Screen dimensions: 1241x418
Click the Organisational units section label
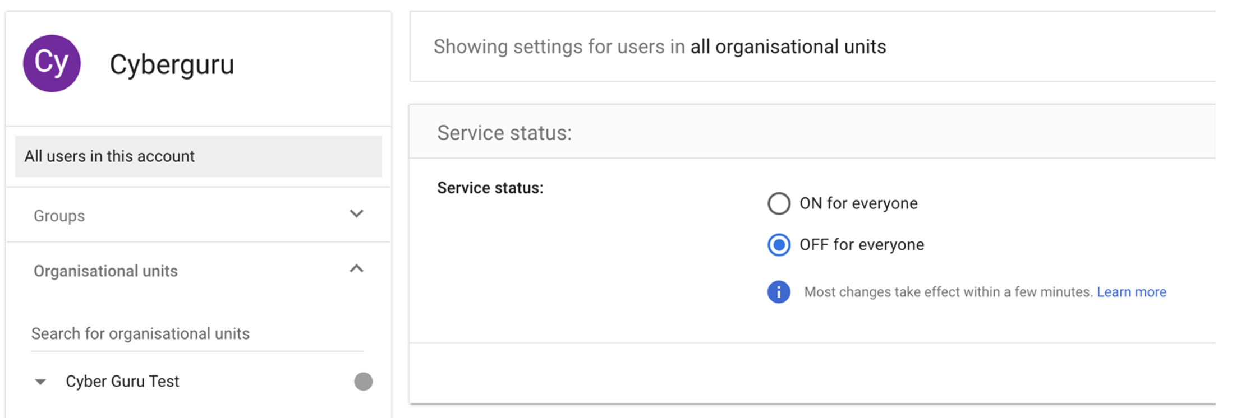105,271
